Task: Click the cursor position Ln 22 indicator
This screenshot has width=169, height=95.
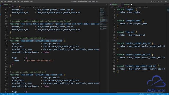Action: pyautogui.click(x=142, y=94)
